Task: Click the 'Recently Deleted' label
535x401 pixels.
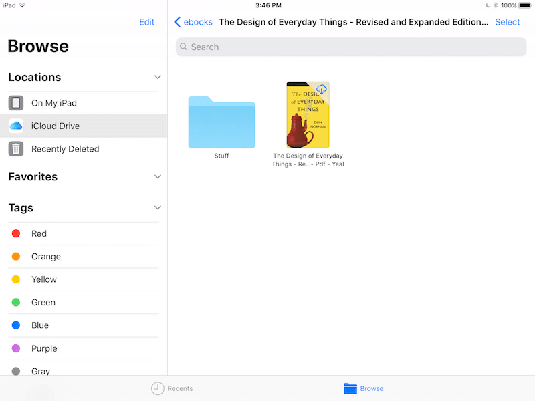Action: coord(65,149)
